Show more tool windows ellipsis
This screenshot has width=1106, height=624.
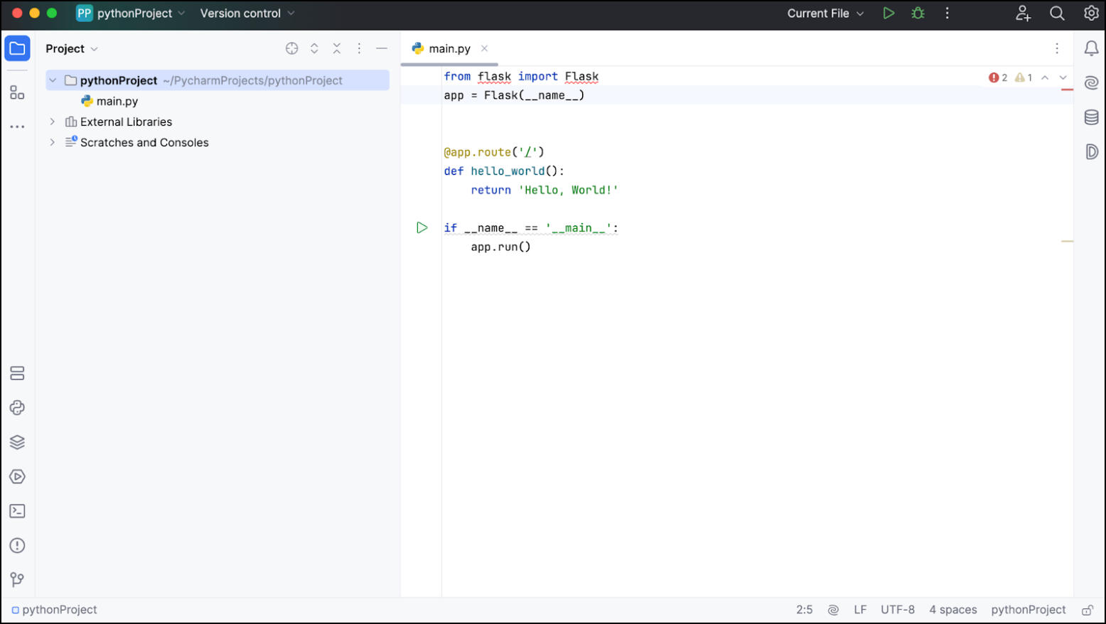pyautogui.click(x=17, y=127)
